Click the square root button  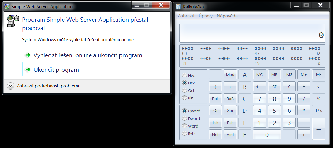(x=318, y=87)
